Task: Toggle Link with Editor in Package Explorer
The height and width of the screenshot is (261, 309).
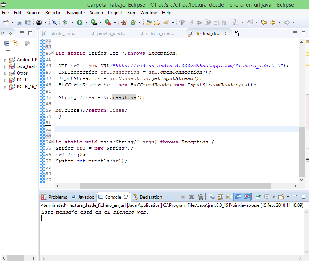Action: click(15, 43)
